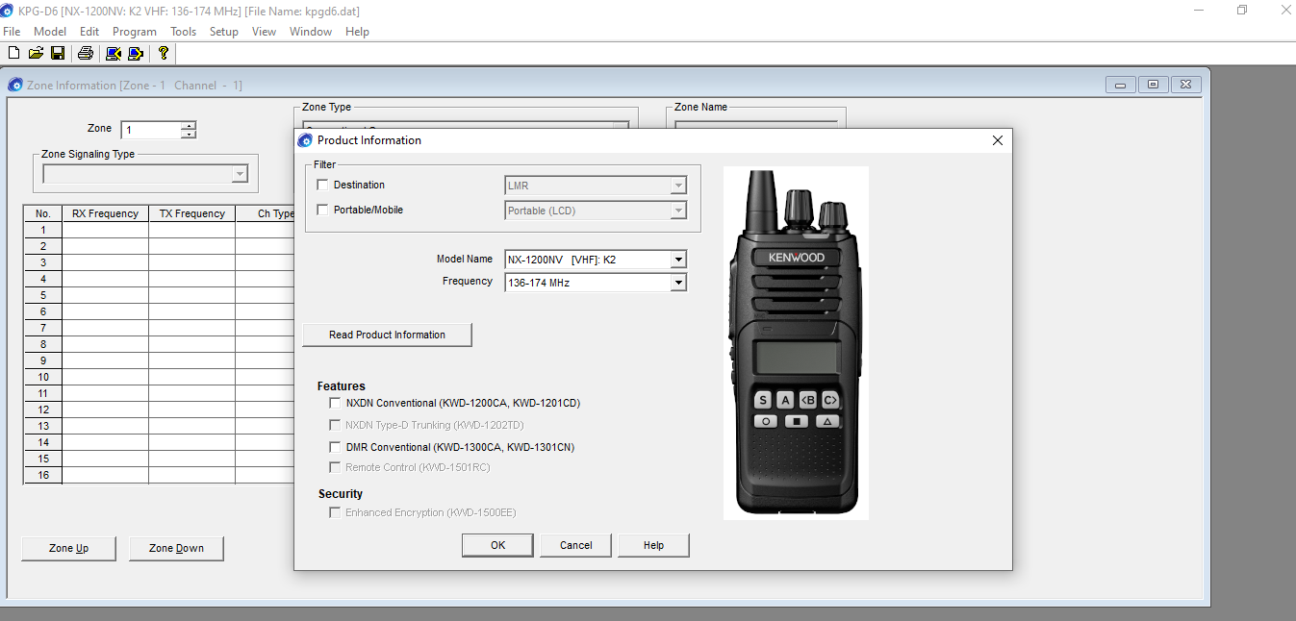Image resolution: width=1296 pixels, height=621 pixels.
Task: Select channel row number 16
Action: pyautogui.click(x=43, y=475)
